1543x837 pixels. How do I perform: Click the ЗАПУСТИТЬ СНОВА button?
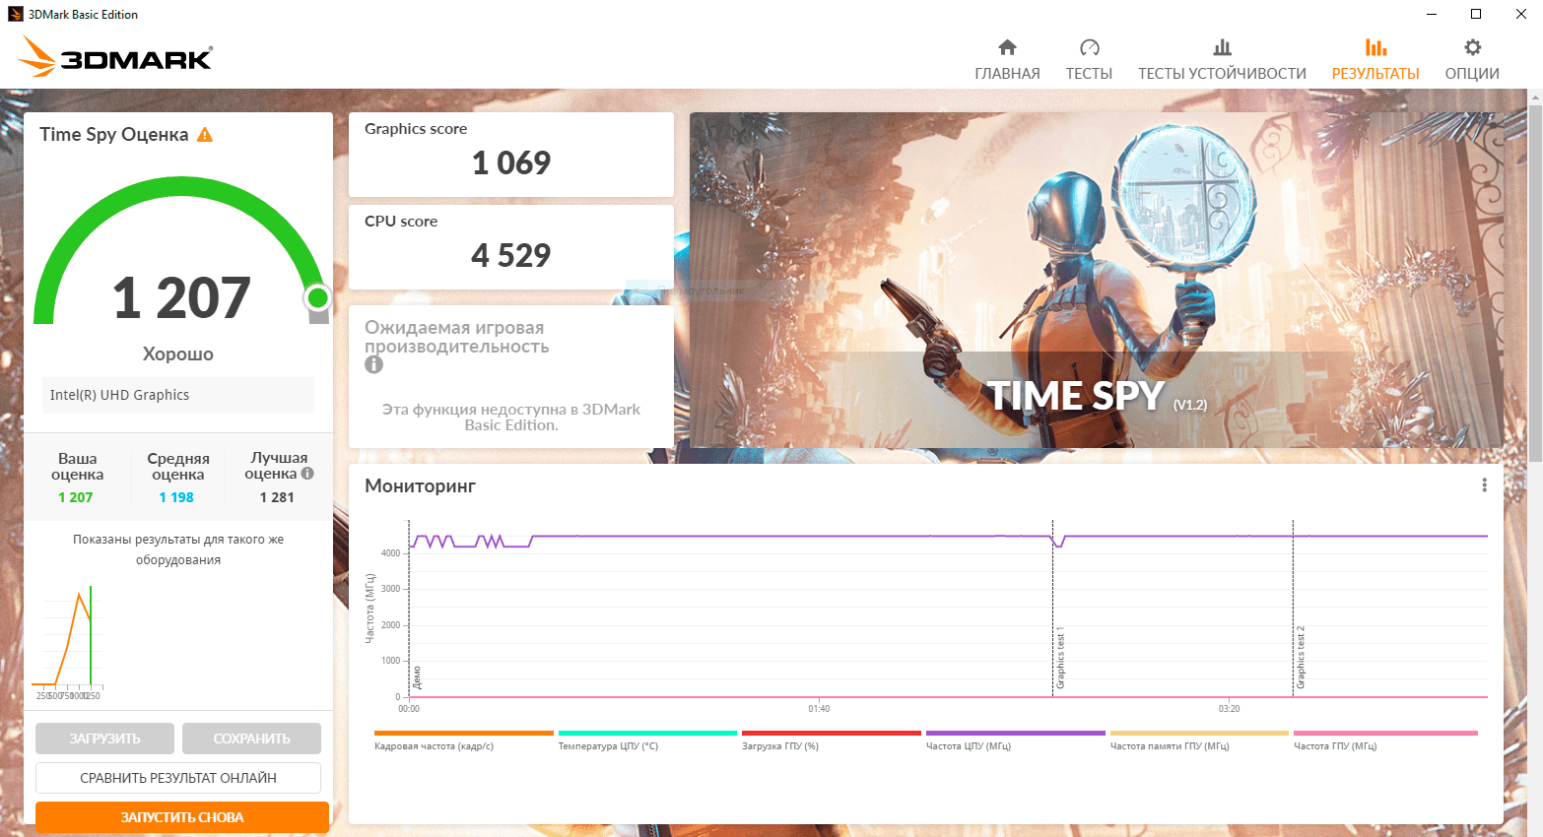[x=182, y=817]
